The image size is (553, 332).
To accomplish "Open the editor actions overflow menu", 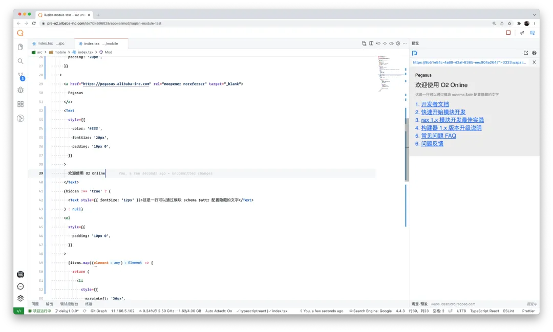I will (404, 43).
